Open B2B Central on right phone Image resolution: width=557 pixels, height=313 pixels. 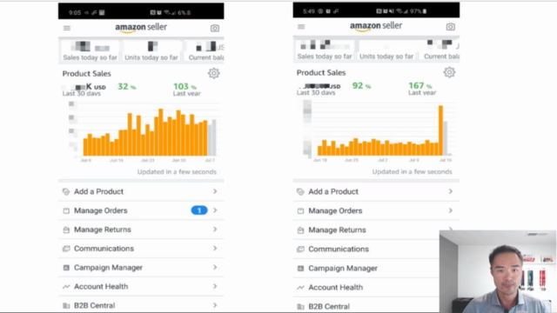[x=366, y=306]
